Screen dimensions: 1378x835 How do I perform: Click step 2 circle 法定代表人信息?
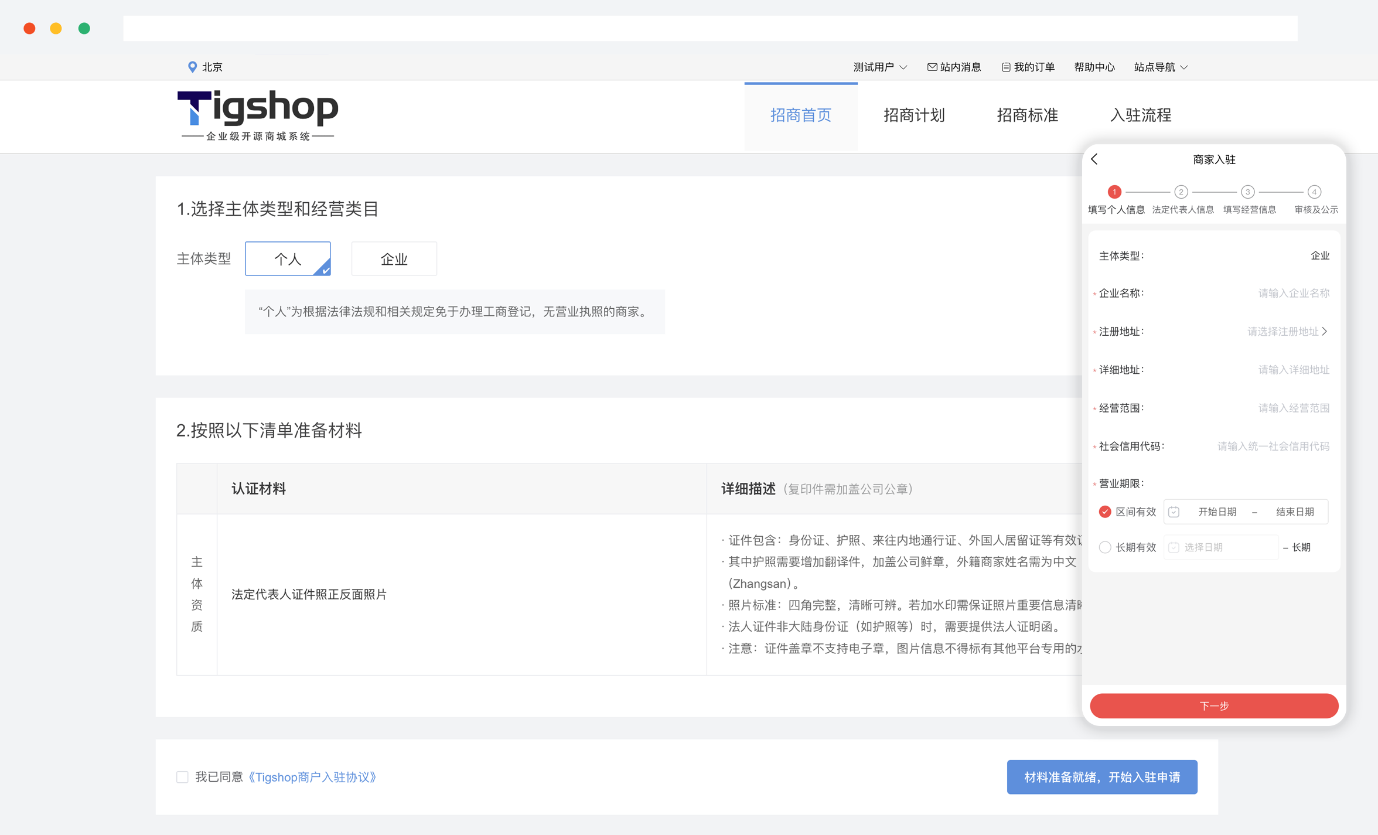tap(1181, 192)
